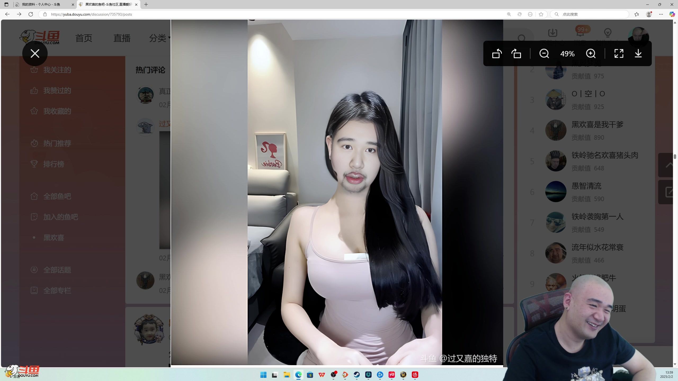This screenshot has width=678, height=381.
Task: Open the favorites list icon
Action: [637, 14]
